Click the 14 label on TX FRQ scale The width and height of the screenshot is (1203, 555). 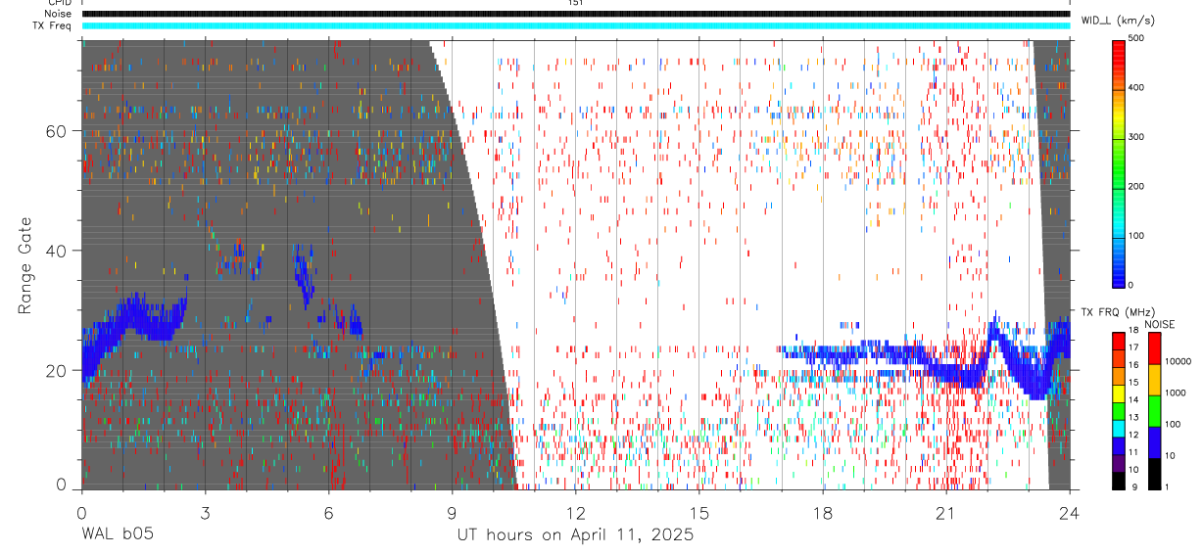pos(1134,399)
